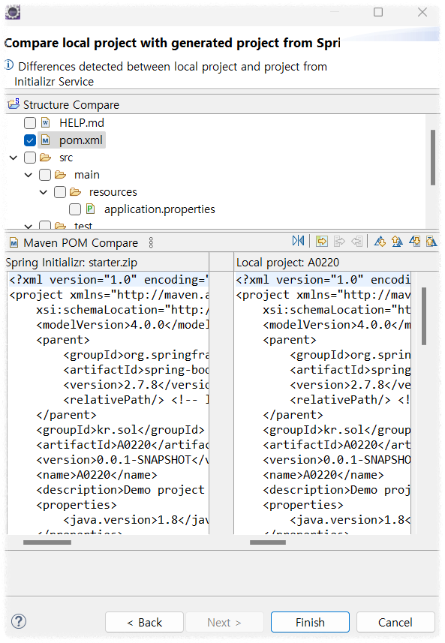Go to Previous Change icon
The image size is (445, 643).
431,241
